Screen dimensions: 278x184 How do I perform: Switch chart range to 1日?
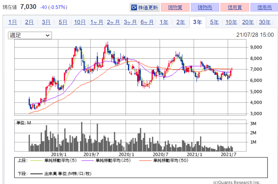(12, 22)
